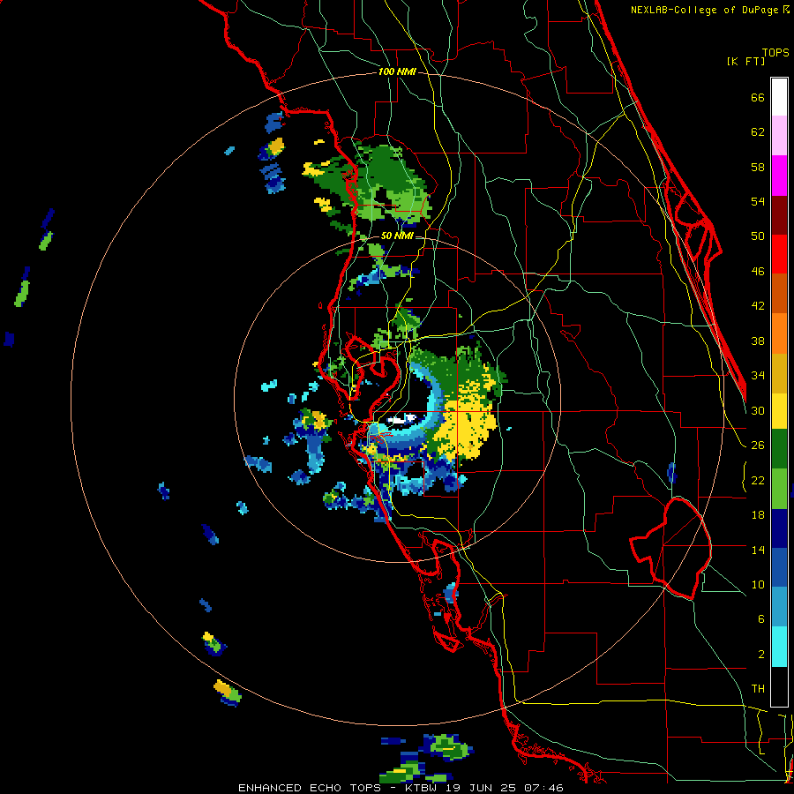The width and height of the screenshot is (794, 794).
Task: Pick the light green legend swatch
Action: pyautogui.click(x=779, y=489)
